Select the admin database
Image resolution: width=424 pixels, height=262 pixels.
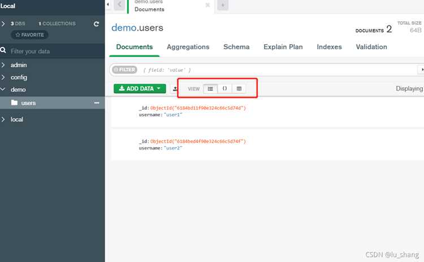(19, 65)
